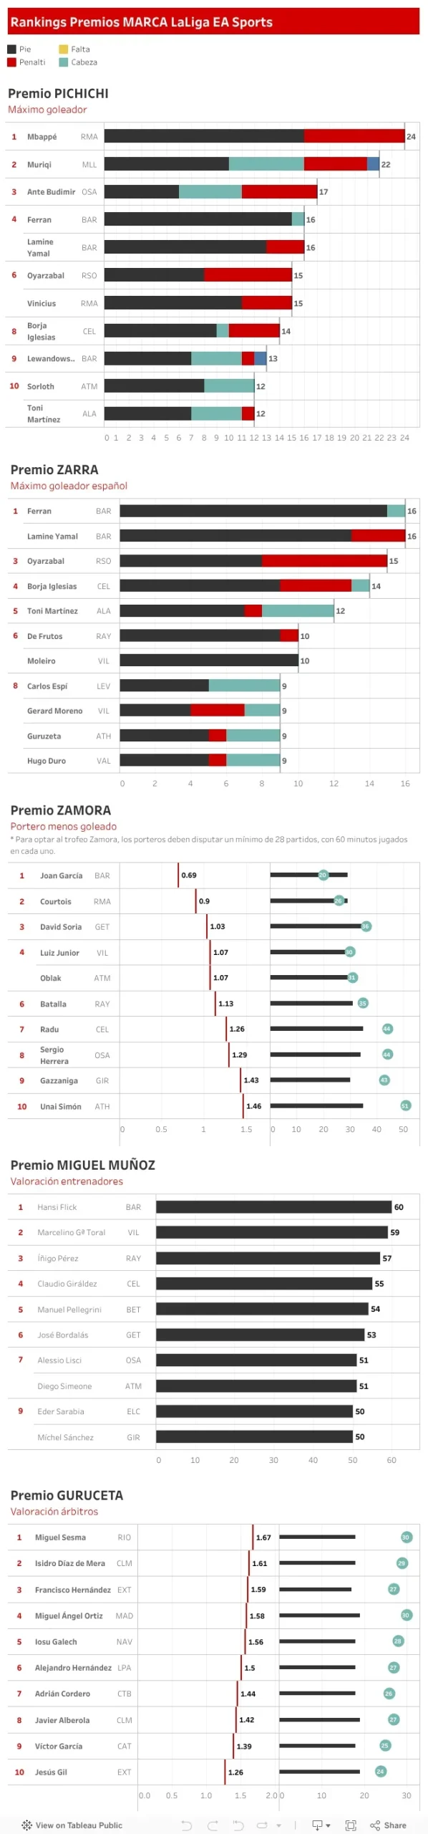
Task: Expand the download options arrow
Action: point(329,1825)
